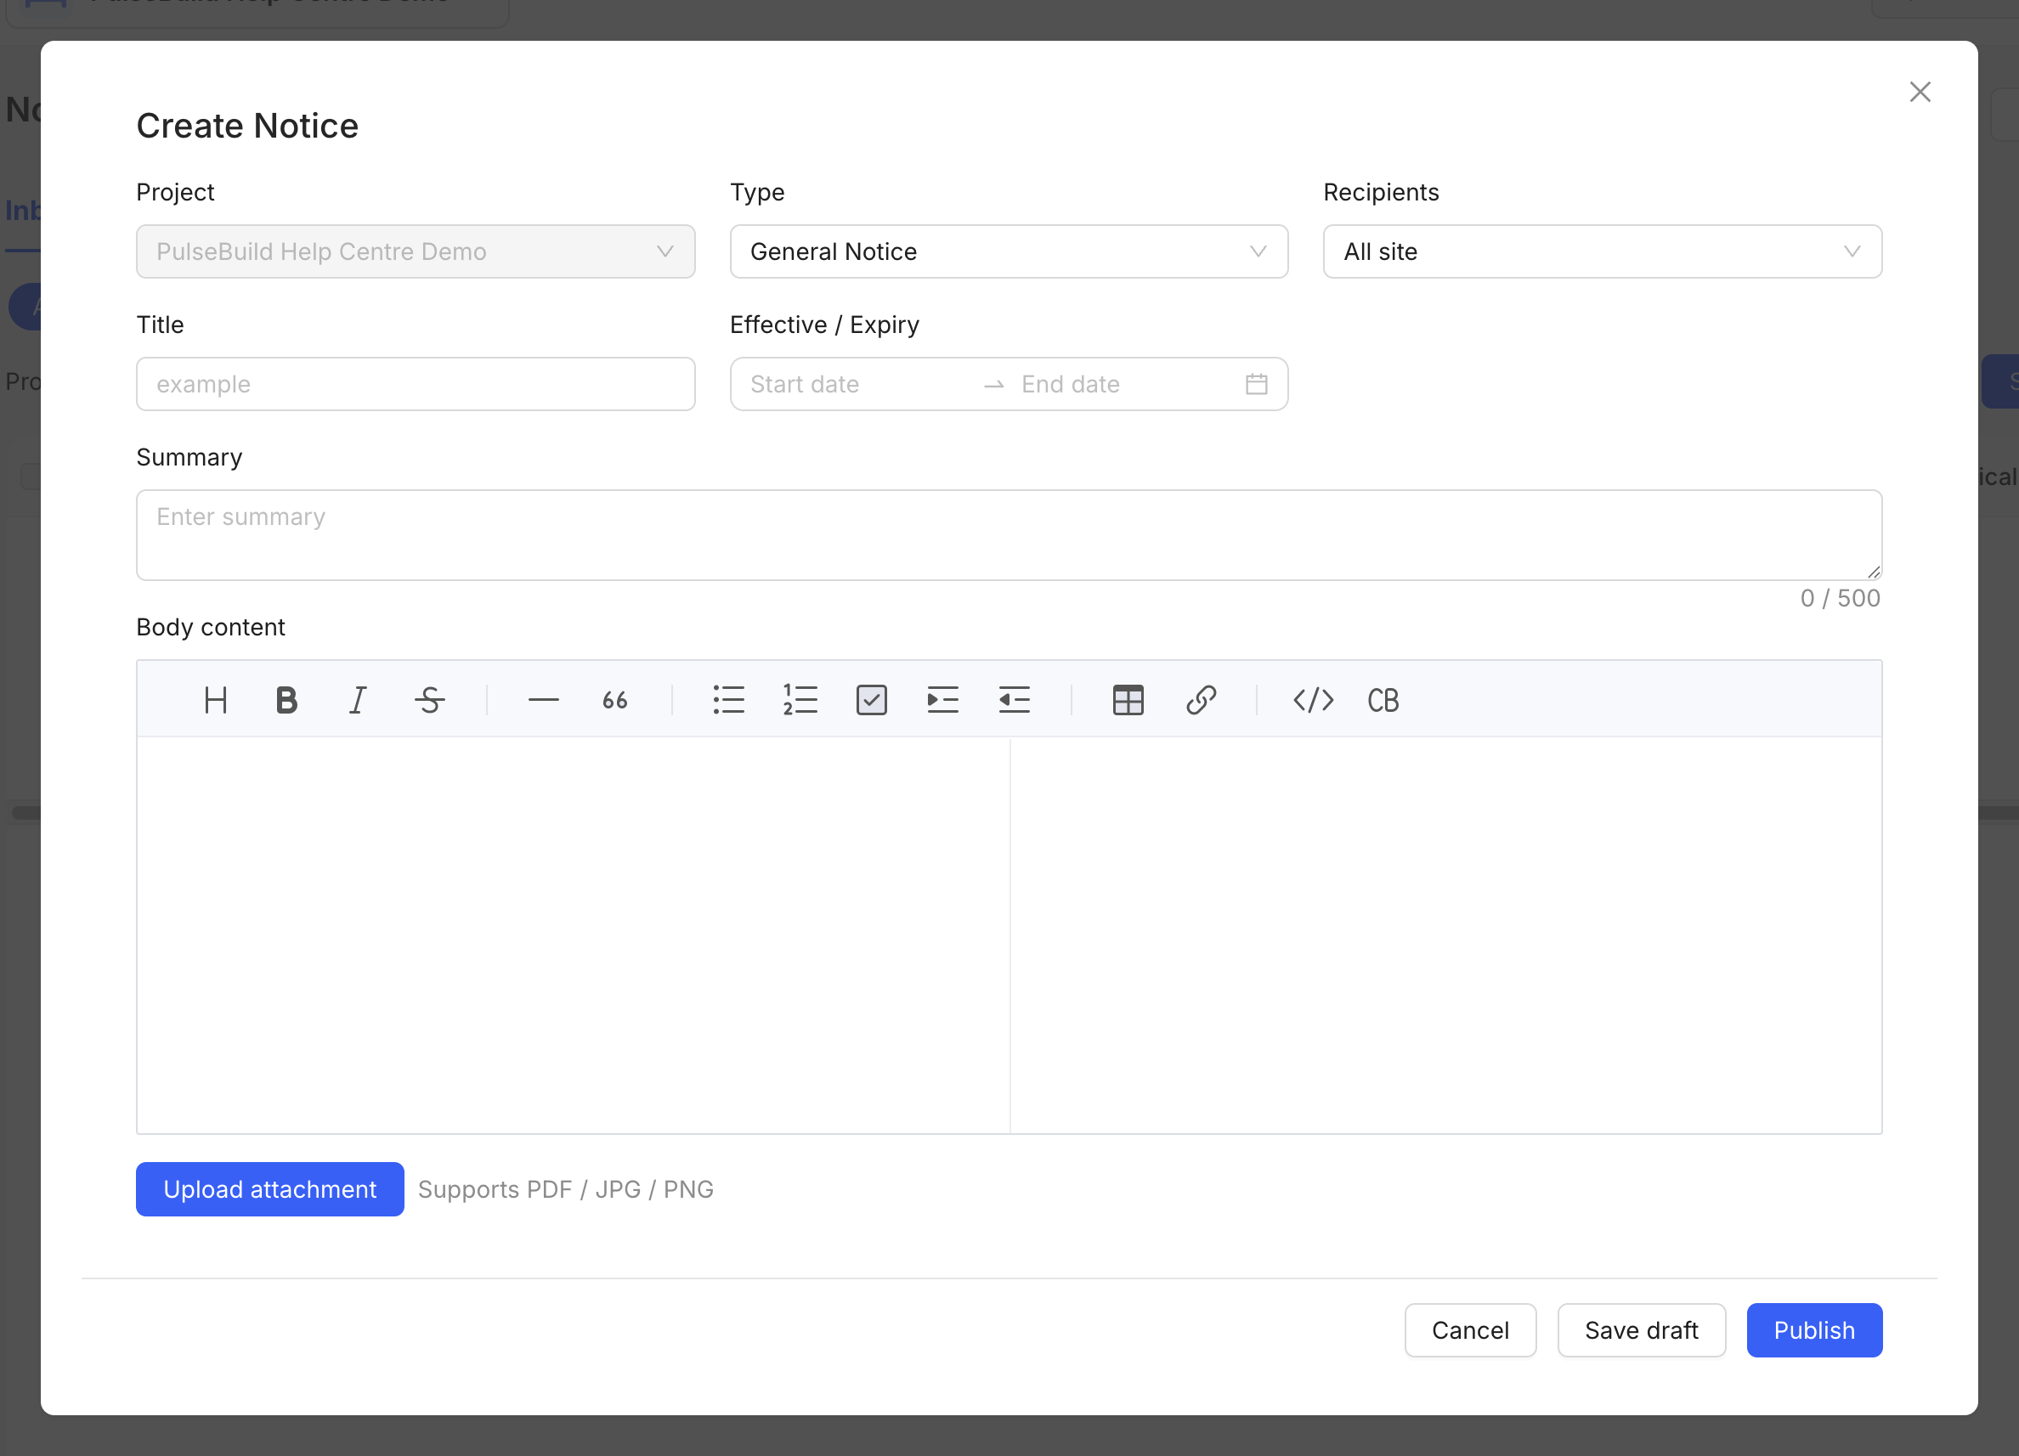The height and width of the screenshot is (1456, 2019).
Task: Click the Summary text area
Action: pos(1009,535)
